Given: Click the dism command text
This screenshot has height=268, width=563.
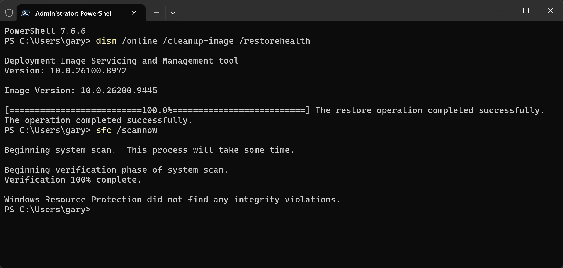Looking at the screenshot, I should point(106,41).
